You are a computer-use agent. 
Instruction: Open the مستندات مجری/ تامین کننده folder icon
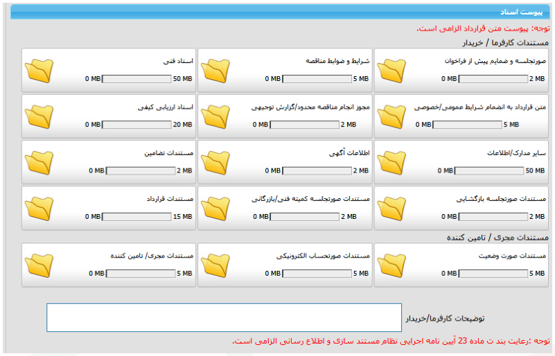[x=39, y=265]
